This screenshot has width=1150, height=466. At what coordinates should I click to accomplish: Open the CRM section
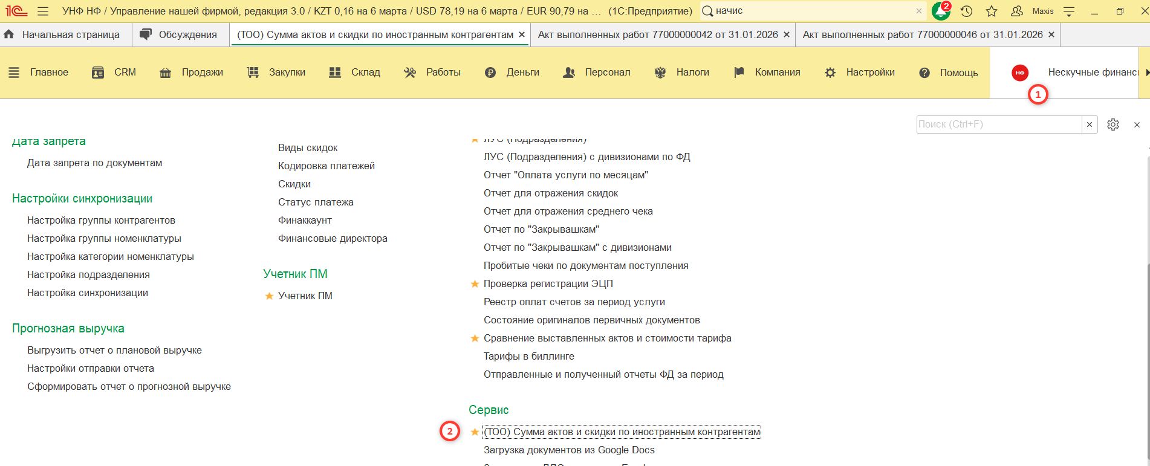[x=114, y=73]
